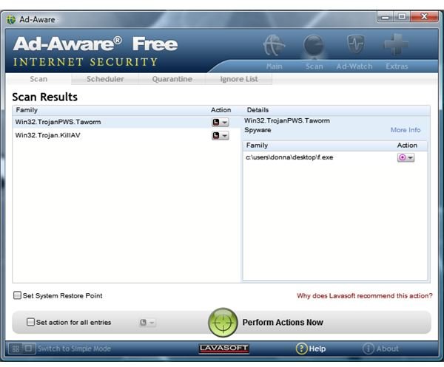444x367 pixels.
Task: Minimize the Ad-Aware window
Action: [x=385, y=16]
